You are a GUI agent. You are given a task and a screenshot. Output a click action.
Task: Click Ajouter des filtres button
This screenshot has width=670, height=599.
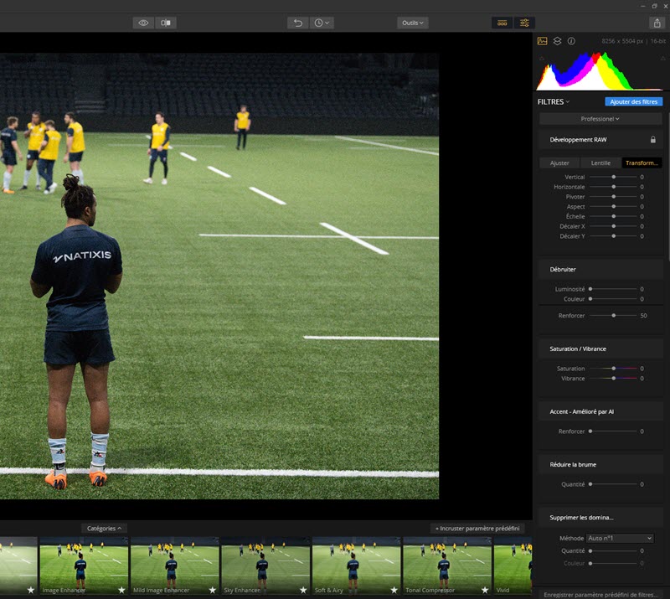click(x=633, y=101)
